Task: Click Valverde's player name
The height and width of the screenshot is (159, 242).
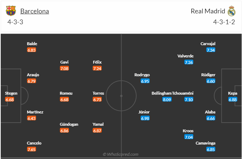Action: tap(185, 56)
